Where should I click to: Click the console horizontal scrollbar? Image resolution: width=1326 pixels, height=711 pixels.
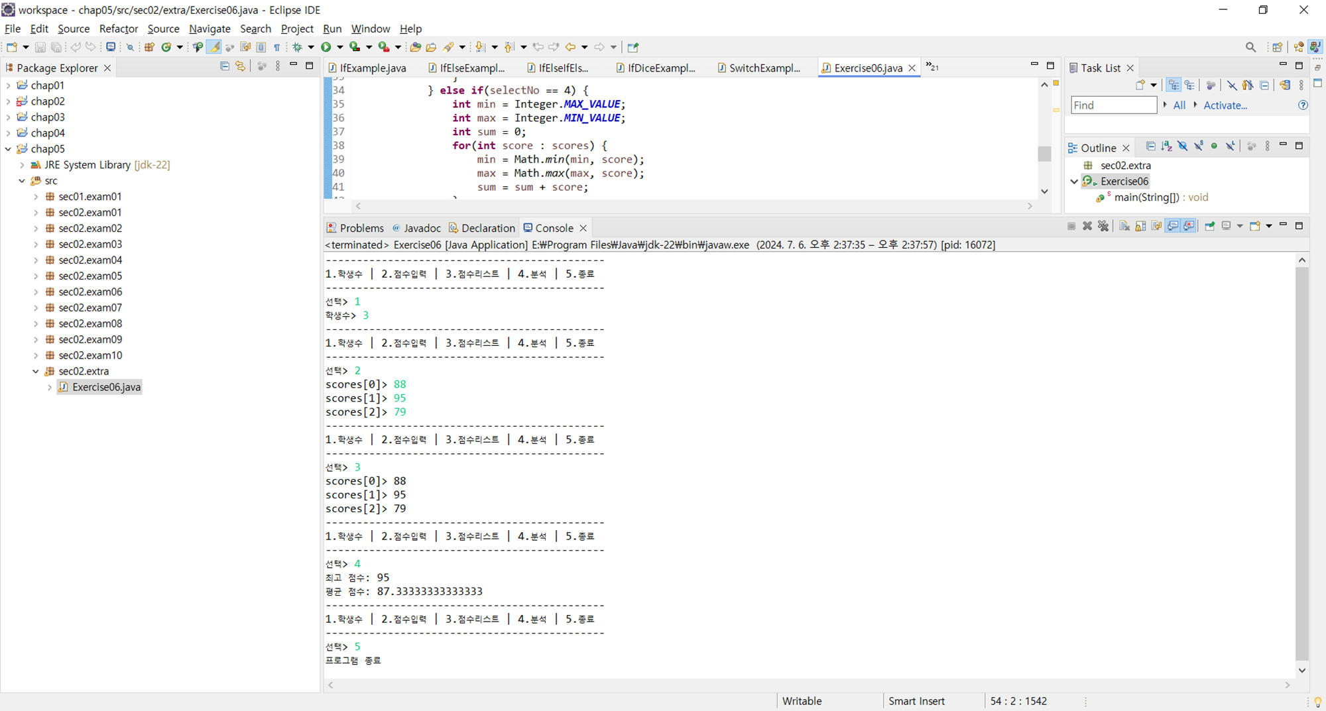point(809,685)
